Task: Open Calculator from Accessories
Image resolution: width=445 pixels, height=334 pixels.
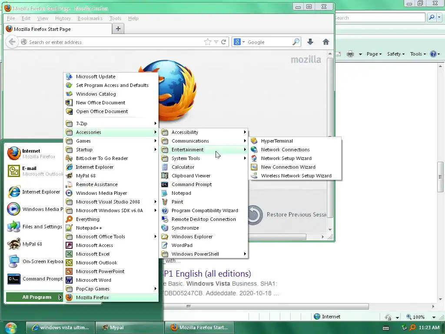Action: (x=203, y=167)
